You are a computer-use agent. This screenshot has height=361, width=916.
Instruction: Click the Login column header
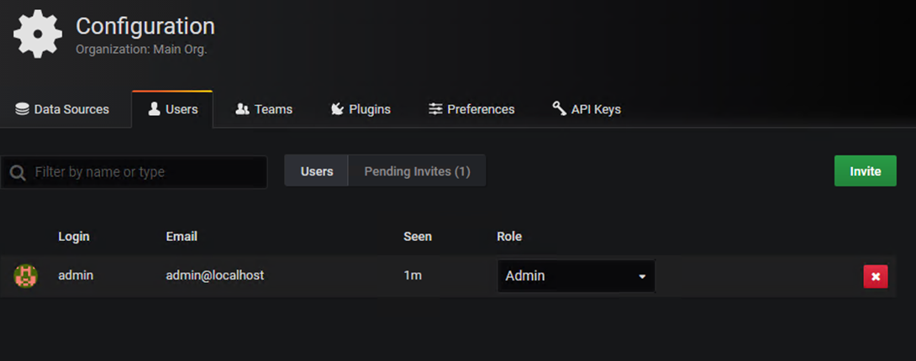(74, 237)
